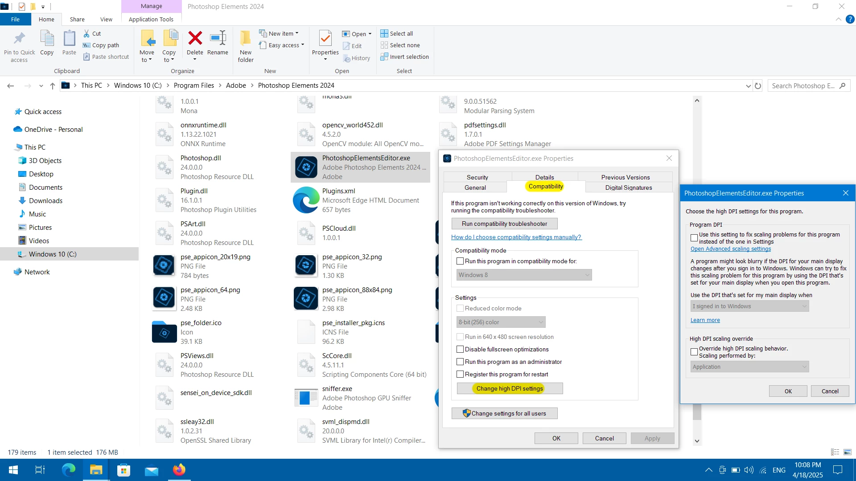Open the View ribbon tab

[x=106, y=19]
